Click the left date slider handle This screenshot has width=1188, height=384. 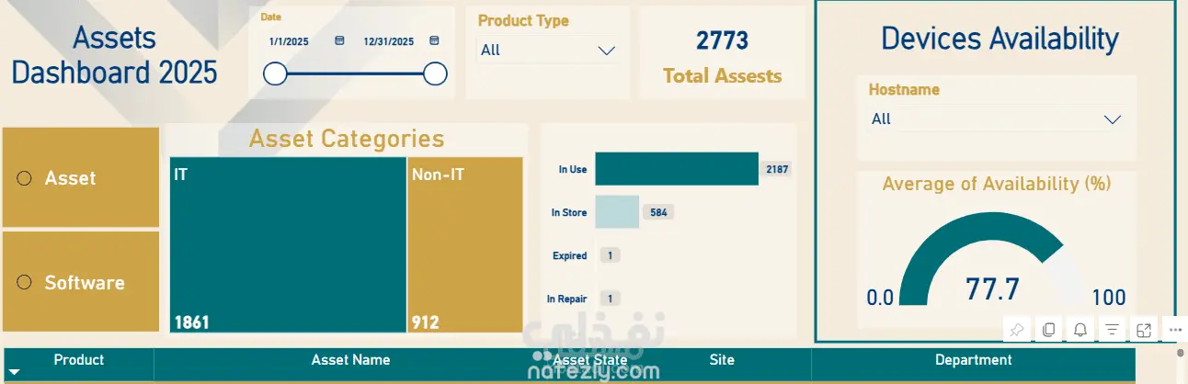pyautogui.click(x=276, y=74)
